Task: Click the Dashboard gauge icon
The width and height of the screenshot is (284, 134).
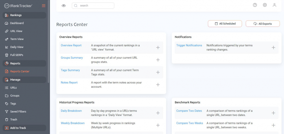Action: tap(7, 23)
